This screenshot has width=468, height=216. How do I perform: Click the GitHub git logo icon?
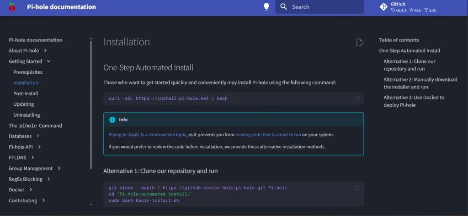(383, 7)
